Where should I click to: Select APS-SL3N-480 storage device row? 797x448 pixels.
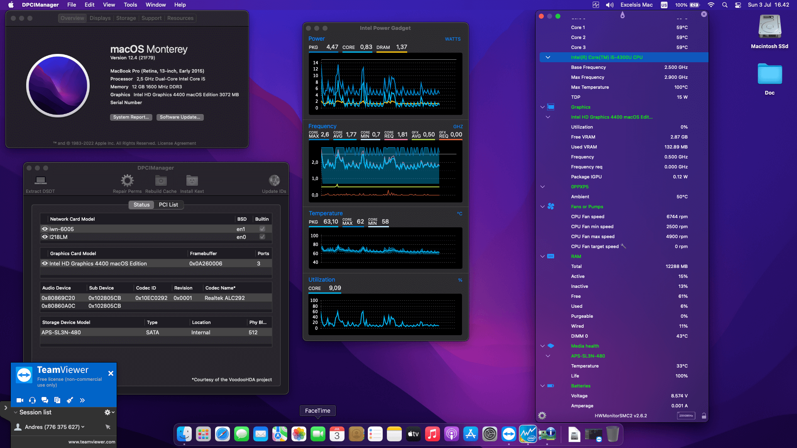click(x=156, y=332)
